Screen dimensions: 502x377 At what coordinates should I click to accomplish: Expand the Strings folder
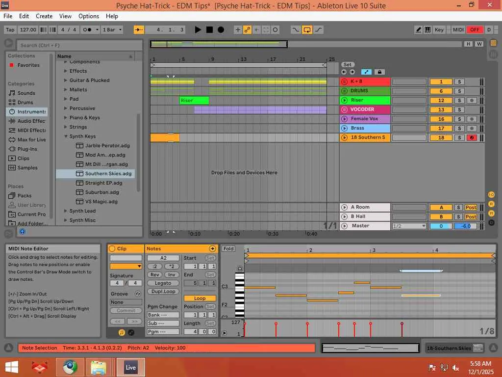point(66,127)
